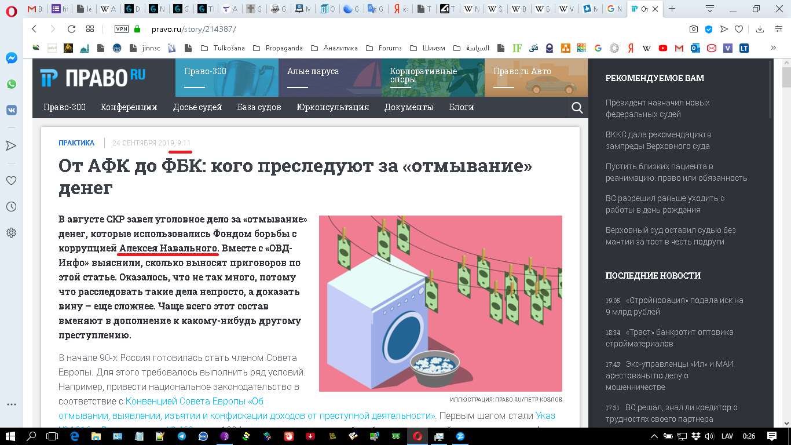Open settings gear in sidebar

coord(11,233)
